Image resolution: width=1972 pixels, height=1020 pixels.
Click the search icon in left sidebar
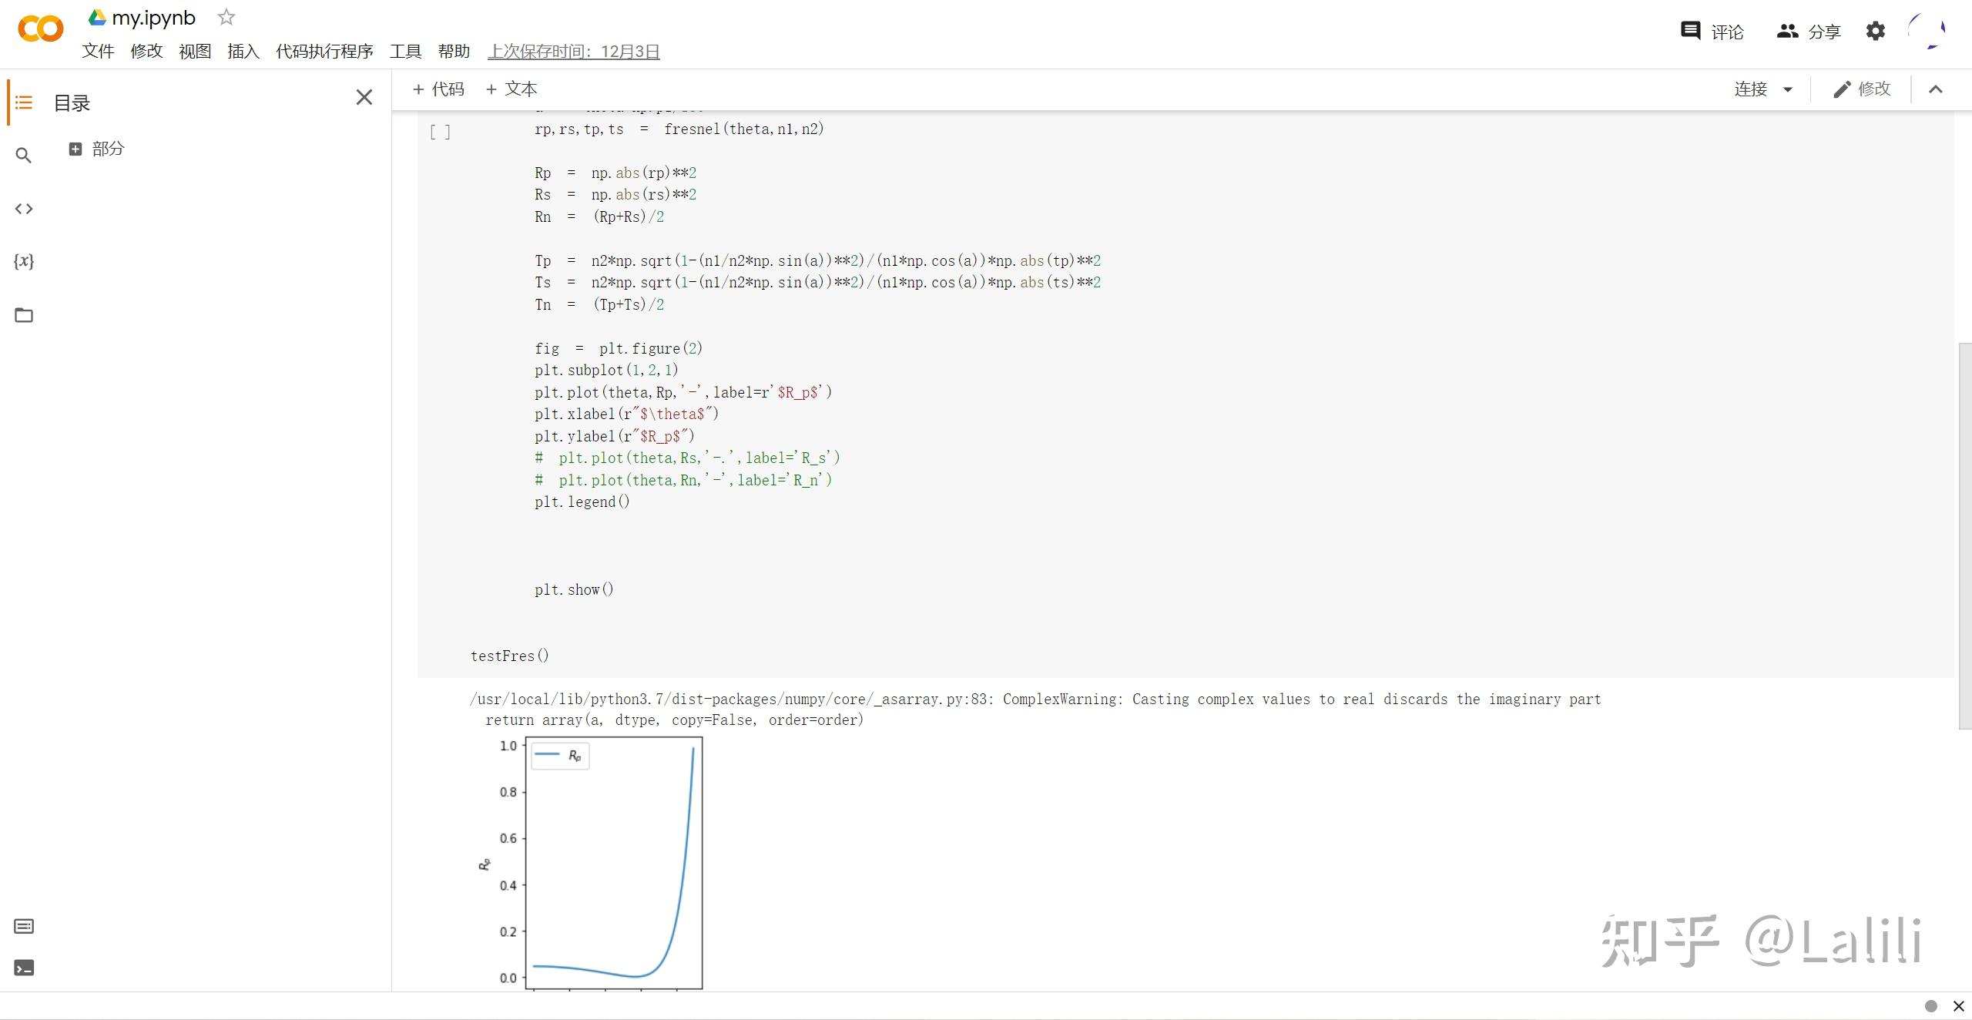(24, 156)
